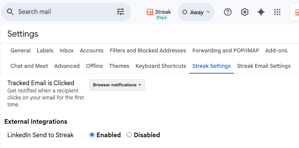Switch to the General tab
Viewport: 299px width, 148px height.
click(21, 50)
